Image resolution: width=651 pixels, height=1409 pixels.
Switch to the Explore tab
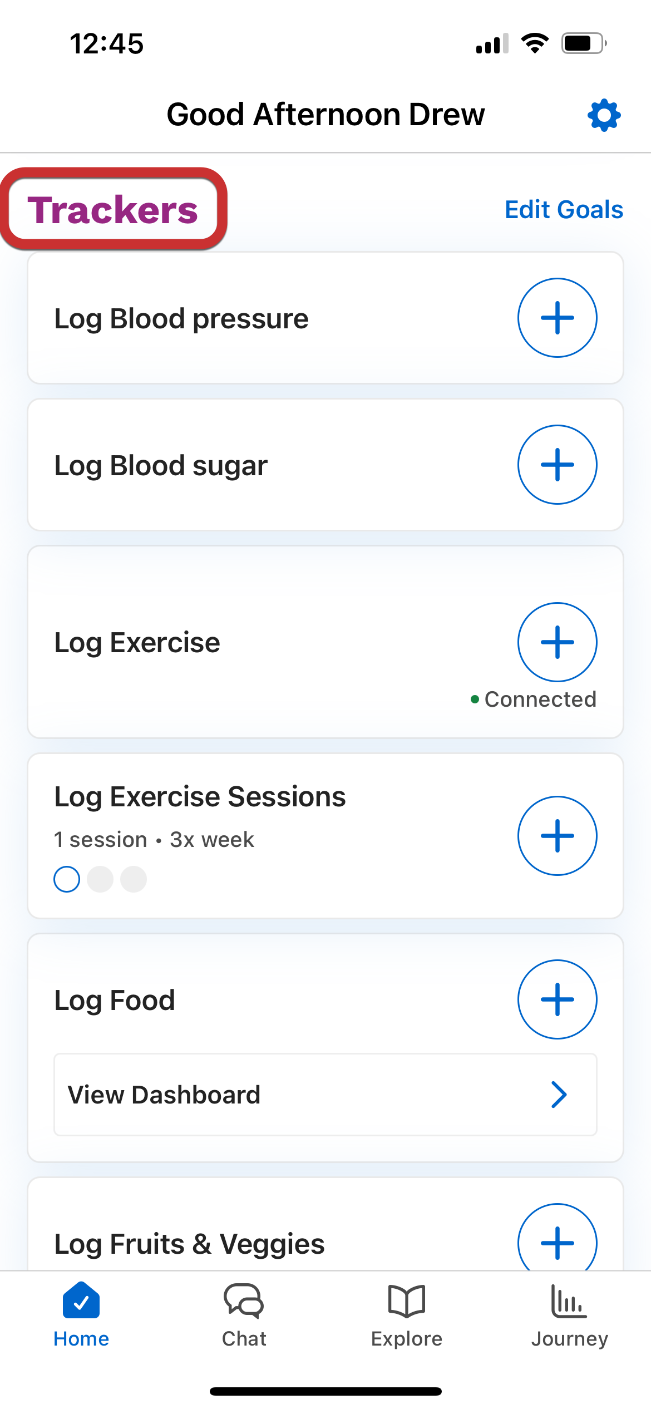407,1316
